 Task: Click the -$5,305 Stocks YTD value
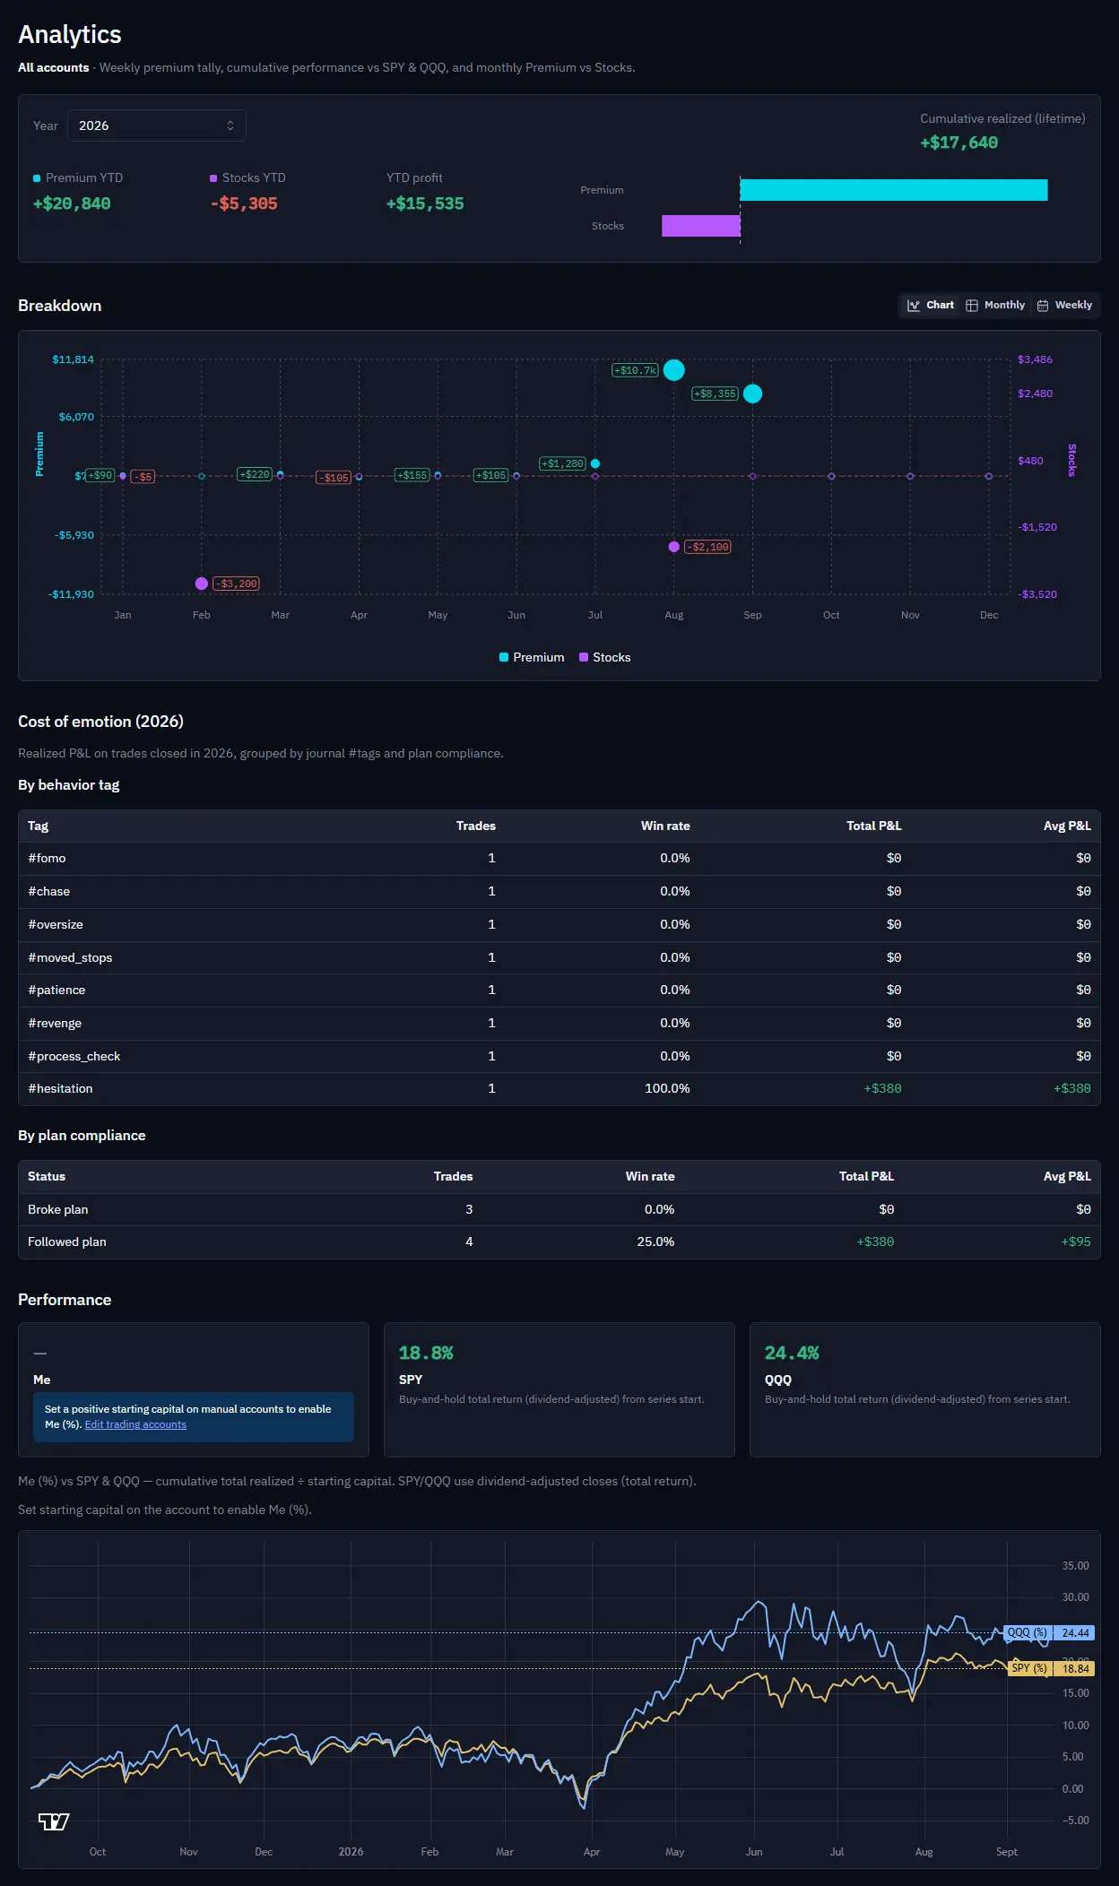[x=244, y=203]
